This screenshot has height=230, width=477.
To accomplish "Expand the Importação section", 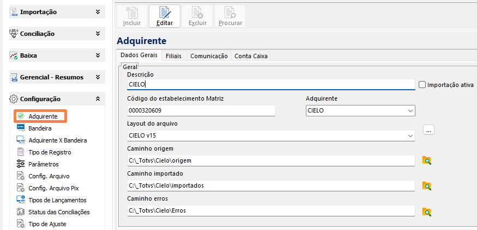I will click(x=97, y=11).
